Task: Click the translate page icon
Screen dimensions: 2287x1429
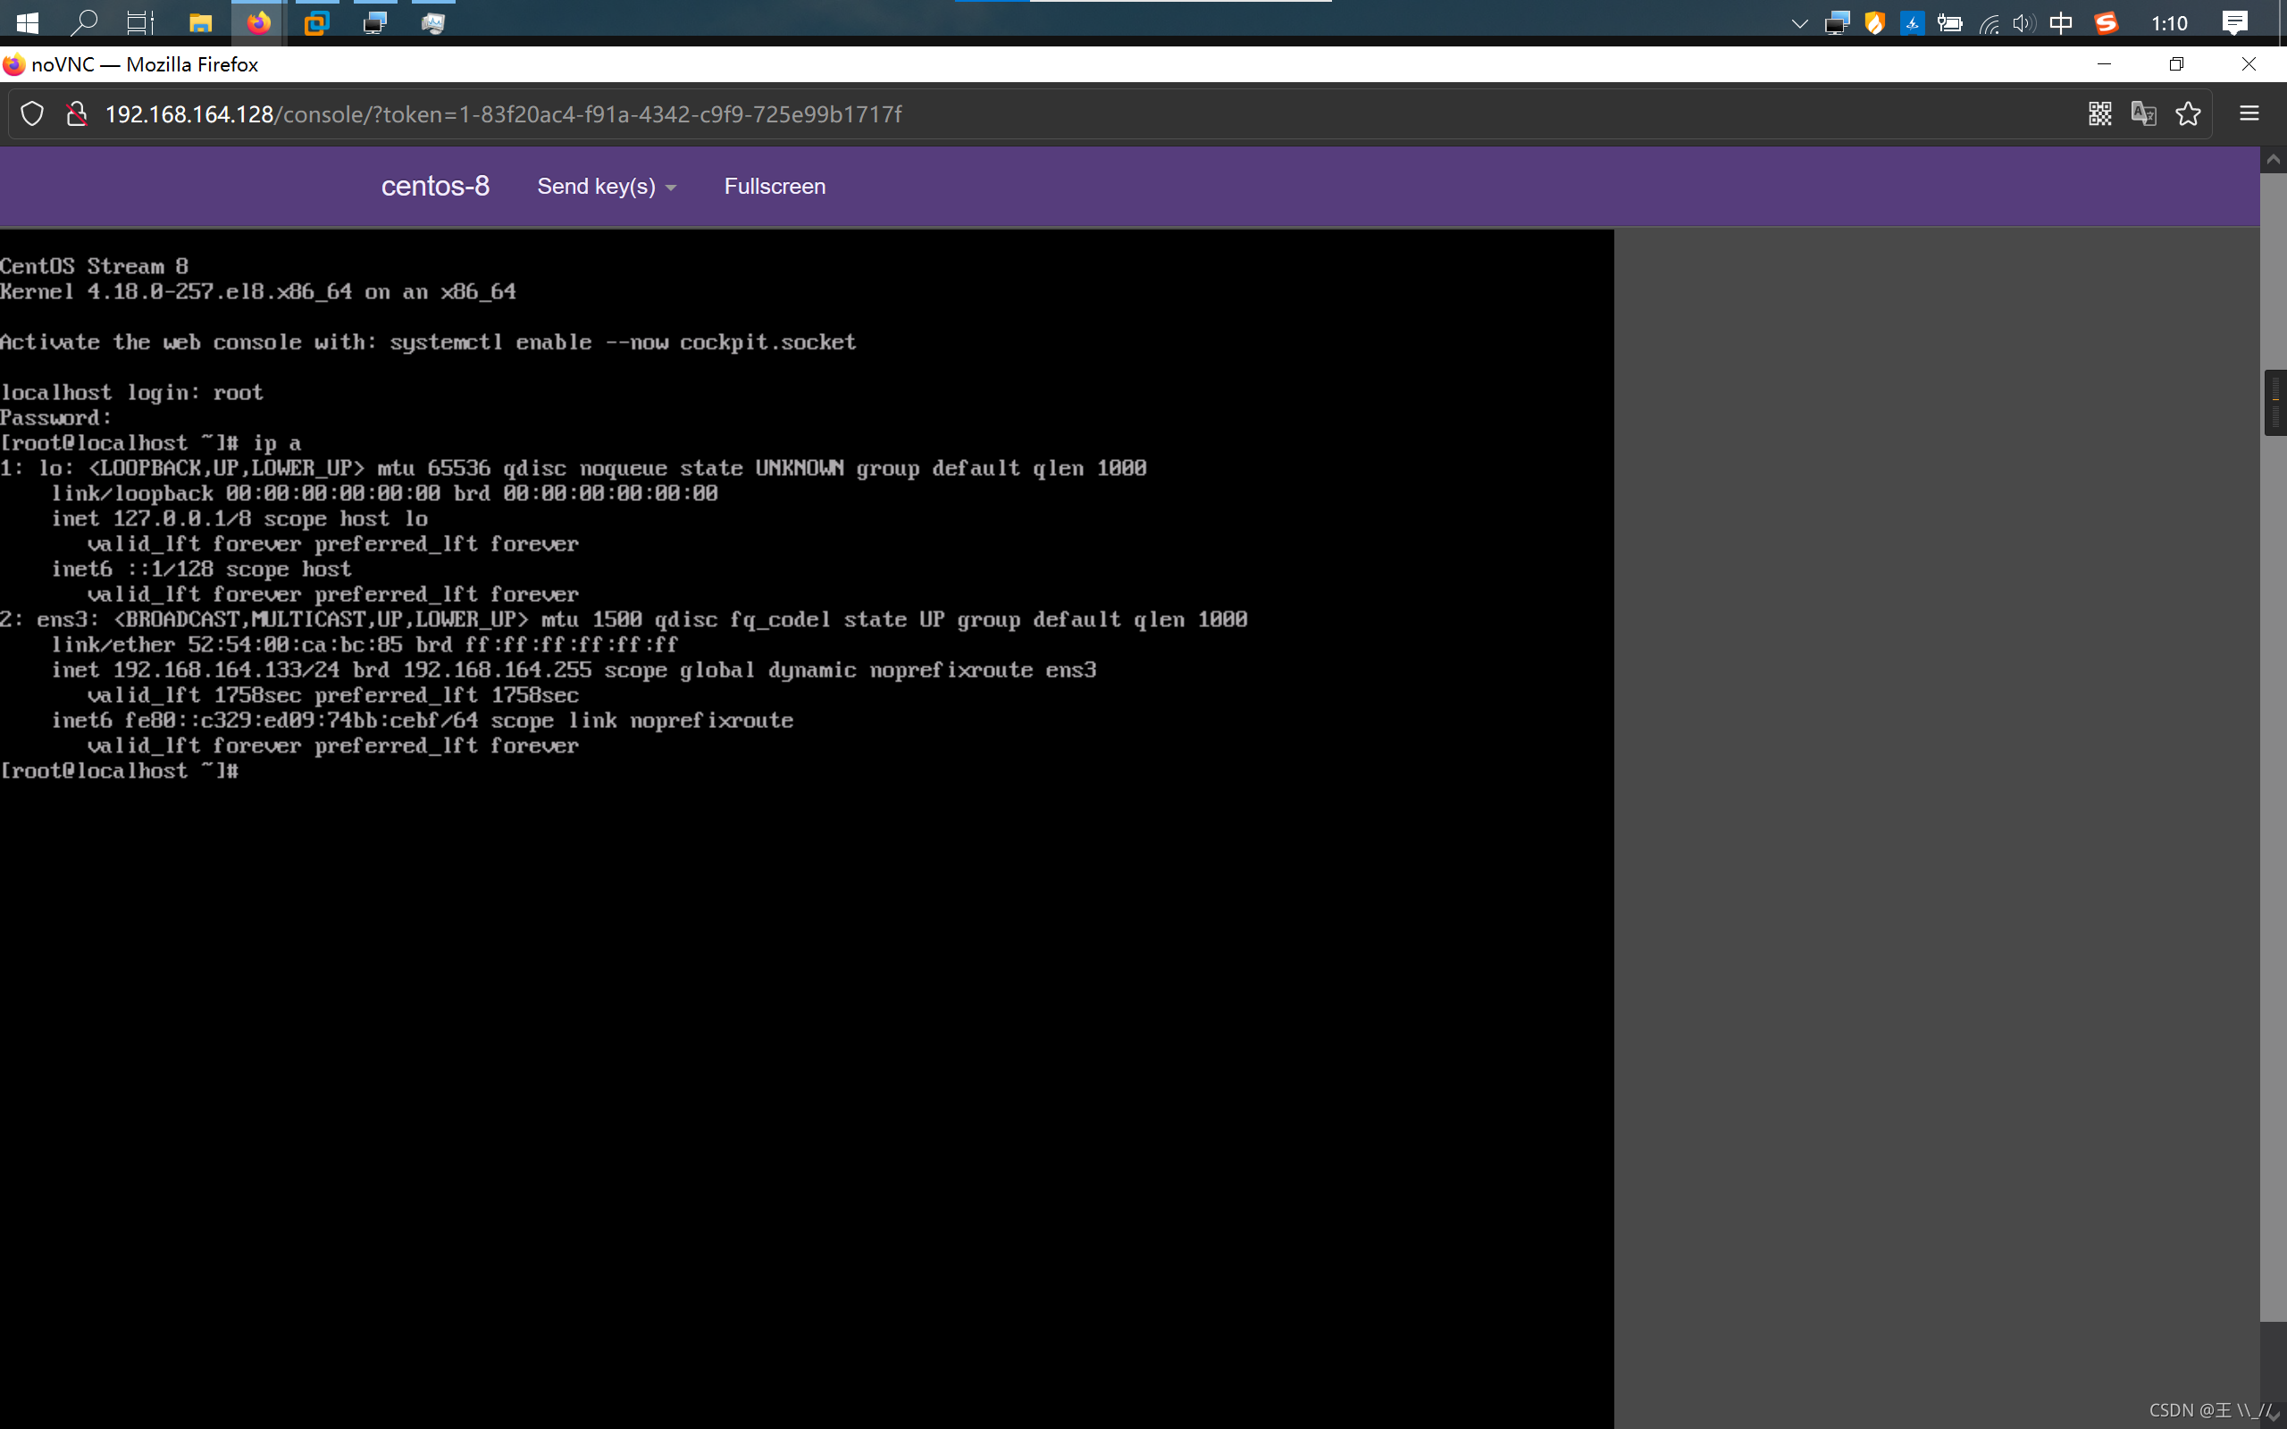Action: click(2143, 114)
